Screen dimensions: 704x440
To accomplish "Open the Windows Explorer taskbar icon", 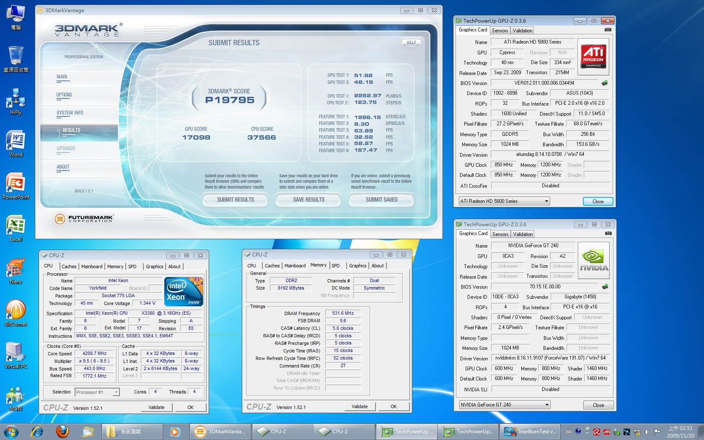I will pyautogui.click(x=88, y=431).
